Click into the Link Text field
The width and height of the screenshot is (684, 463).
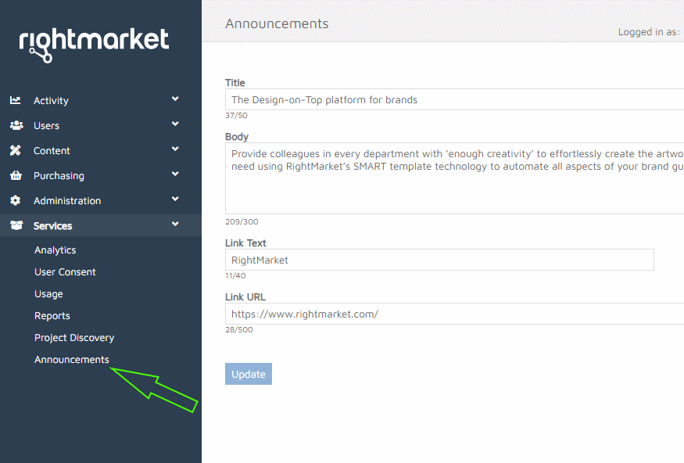(439, 260)
